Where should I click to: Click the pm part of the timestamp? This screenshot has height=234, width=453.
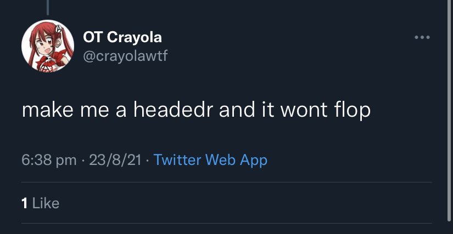[x=67, y=160]
